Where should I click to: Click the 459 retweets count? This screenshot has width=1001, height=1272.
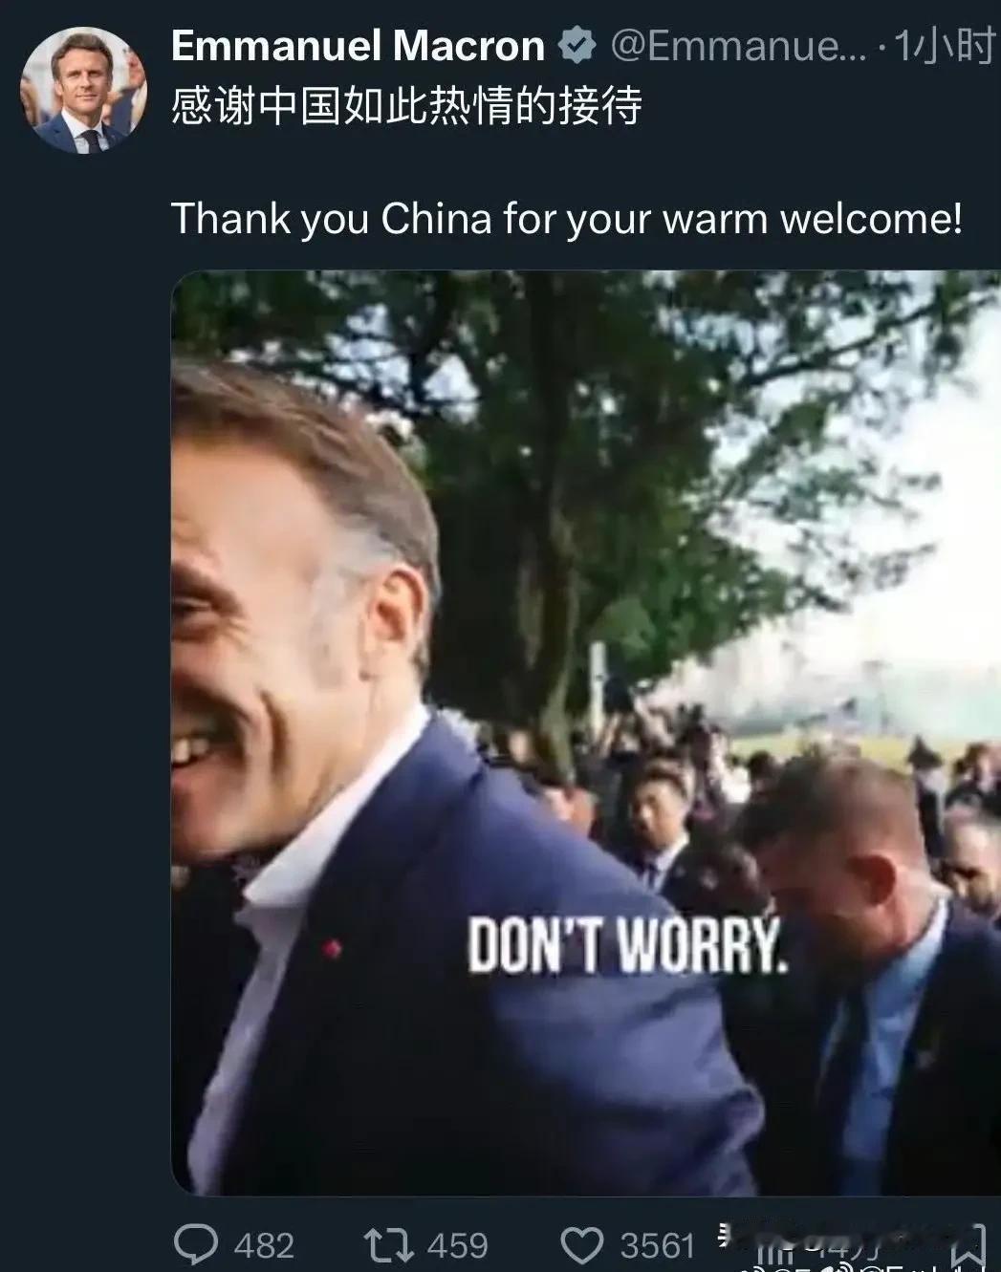click(458, 1245)
